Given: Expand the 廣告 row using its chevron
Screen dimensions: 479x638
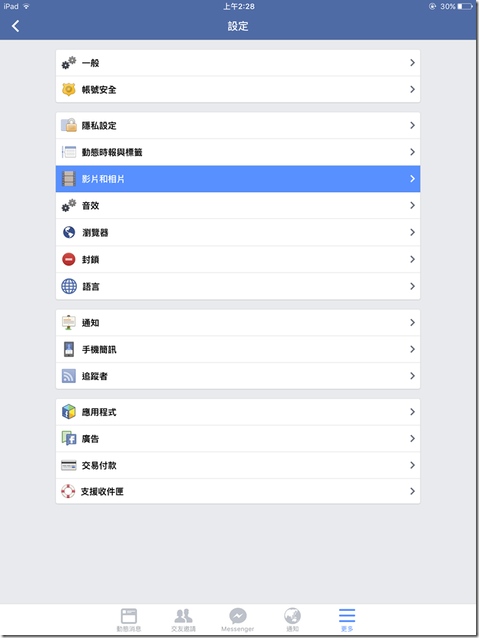Looking at the screenshot, I should [412, 439].
